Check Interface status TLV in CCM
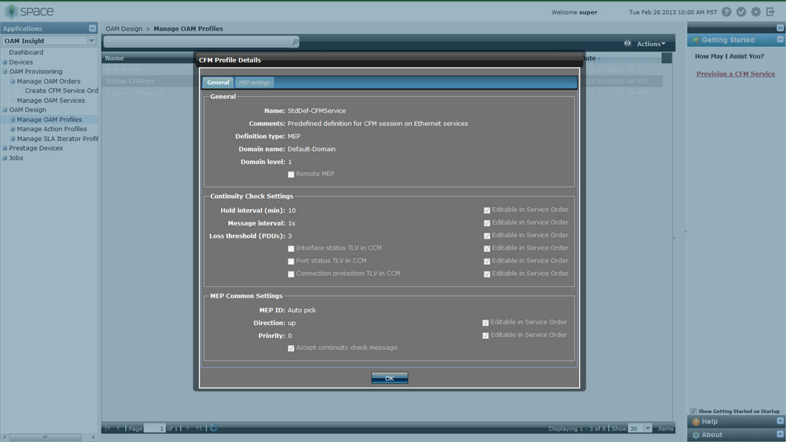 291,249
